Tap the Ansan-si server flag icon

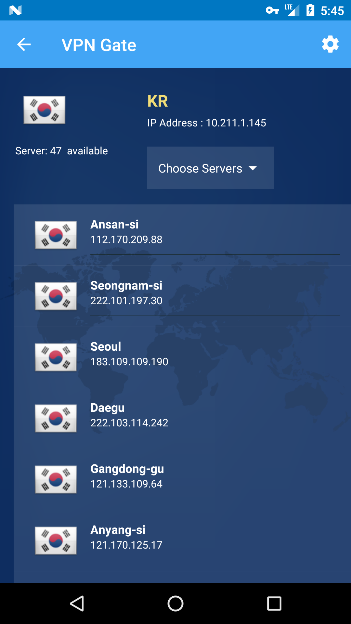[x=56, y=235]
